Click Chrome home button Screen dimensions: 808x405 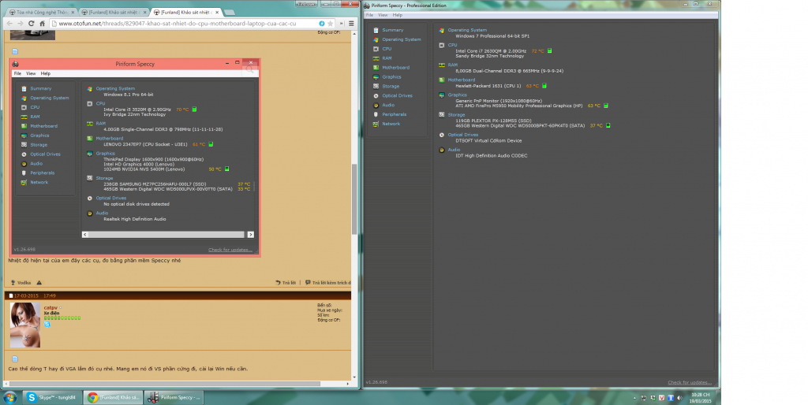[43, 23]
